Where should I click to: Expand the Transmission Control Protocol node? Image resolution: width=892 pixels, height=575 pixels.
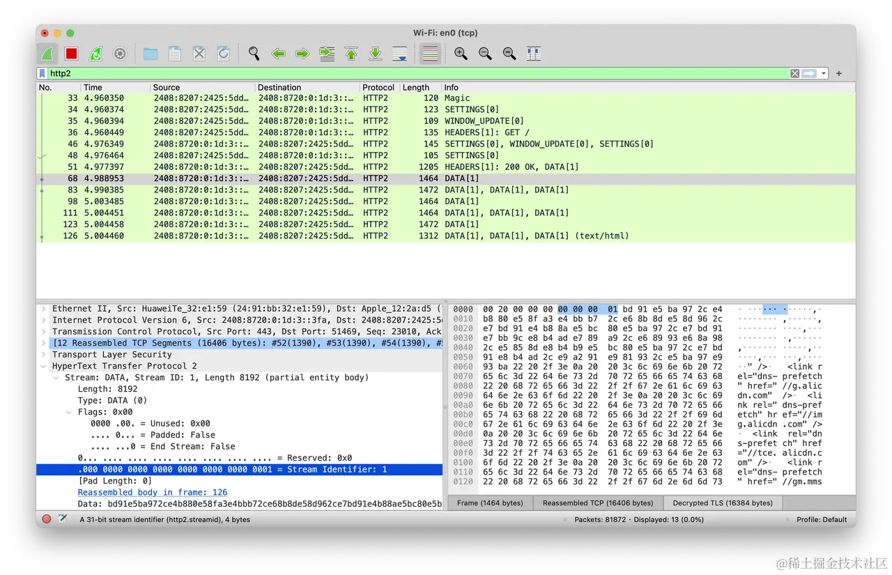pos(44,332)
